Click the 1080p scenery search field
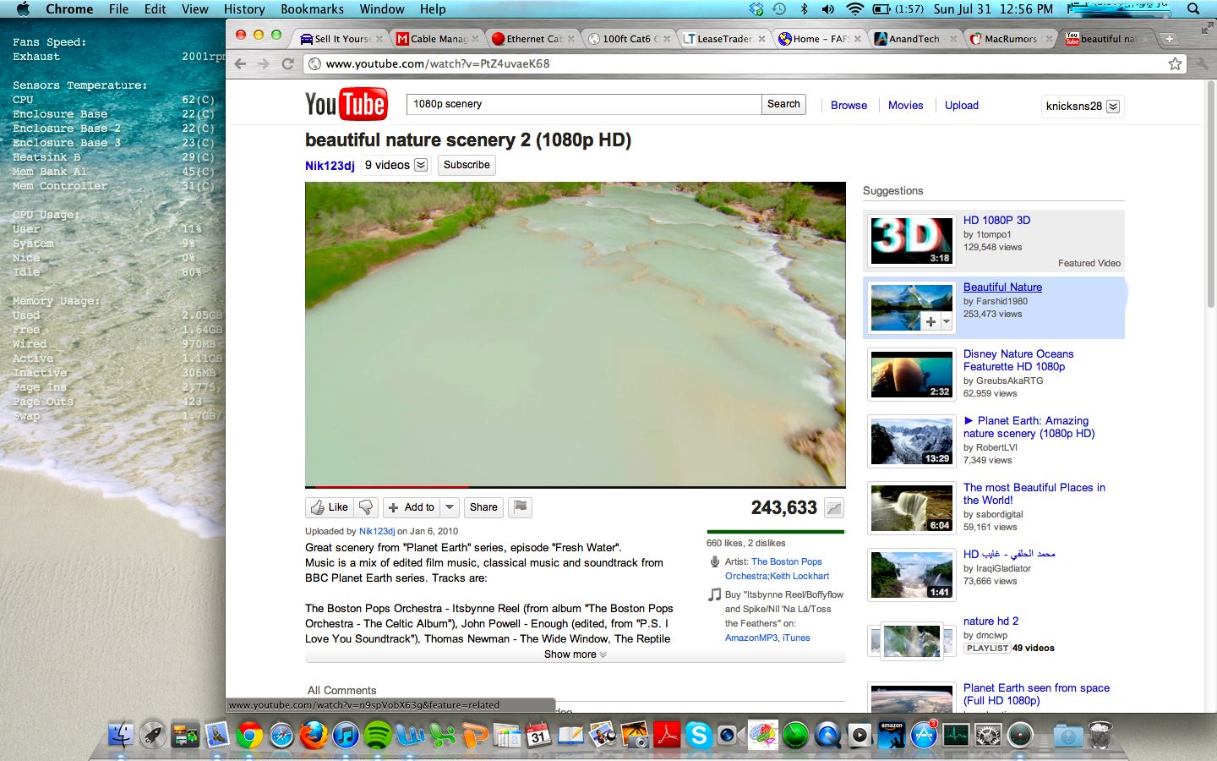Image resolution: width=1217 pixels, height=761 pixels. click(x=583, y=104)
